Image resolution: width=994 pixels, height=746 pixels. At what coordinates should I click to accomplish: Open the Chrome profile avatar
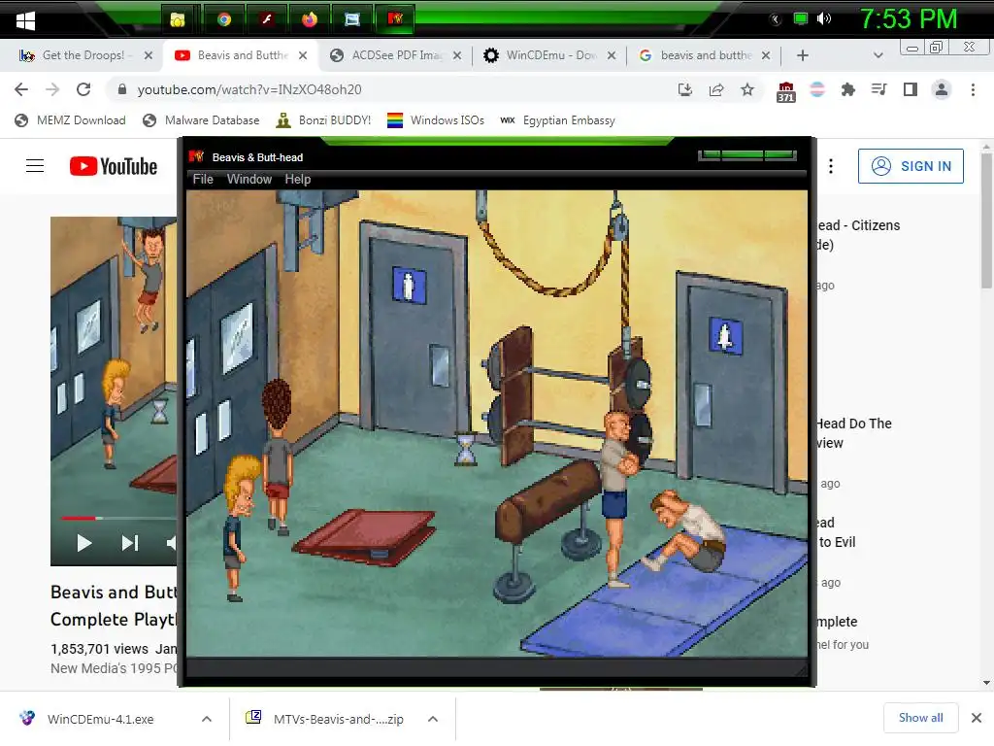click(942, 89)
